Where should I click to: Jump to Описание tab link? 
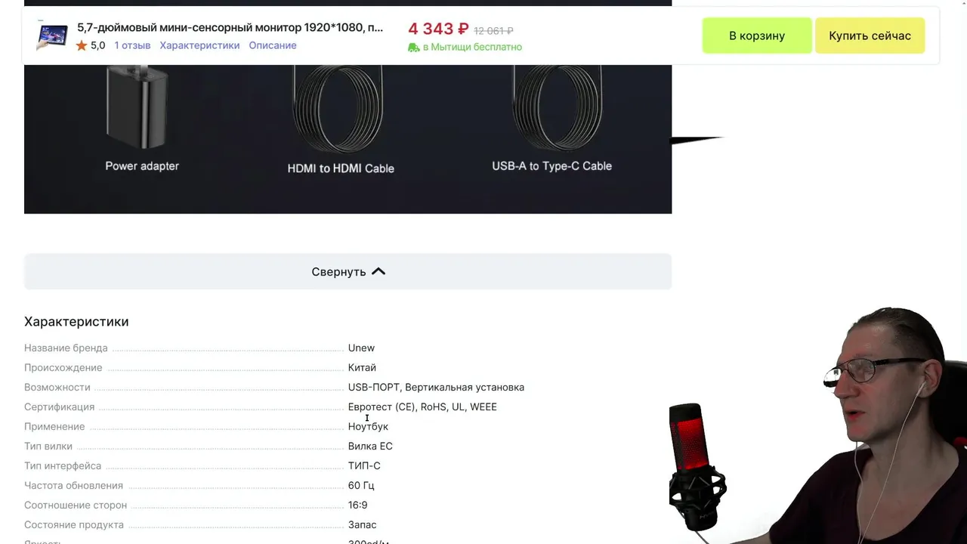pyautogui.click(x=273, y=45)
